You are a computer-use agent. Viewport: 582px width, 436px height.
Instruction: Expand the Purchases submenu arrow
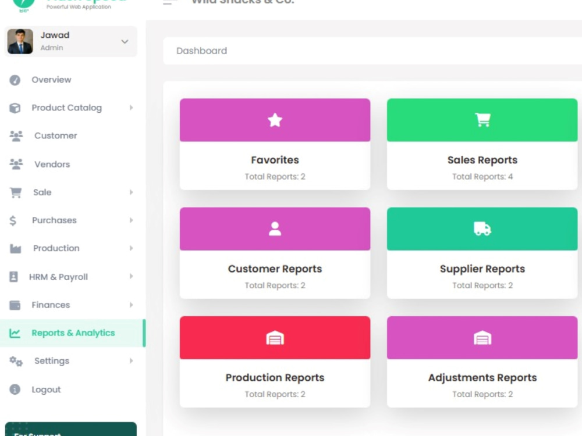tap(131, 220)
